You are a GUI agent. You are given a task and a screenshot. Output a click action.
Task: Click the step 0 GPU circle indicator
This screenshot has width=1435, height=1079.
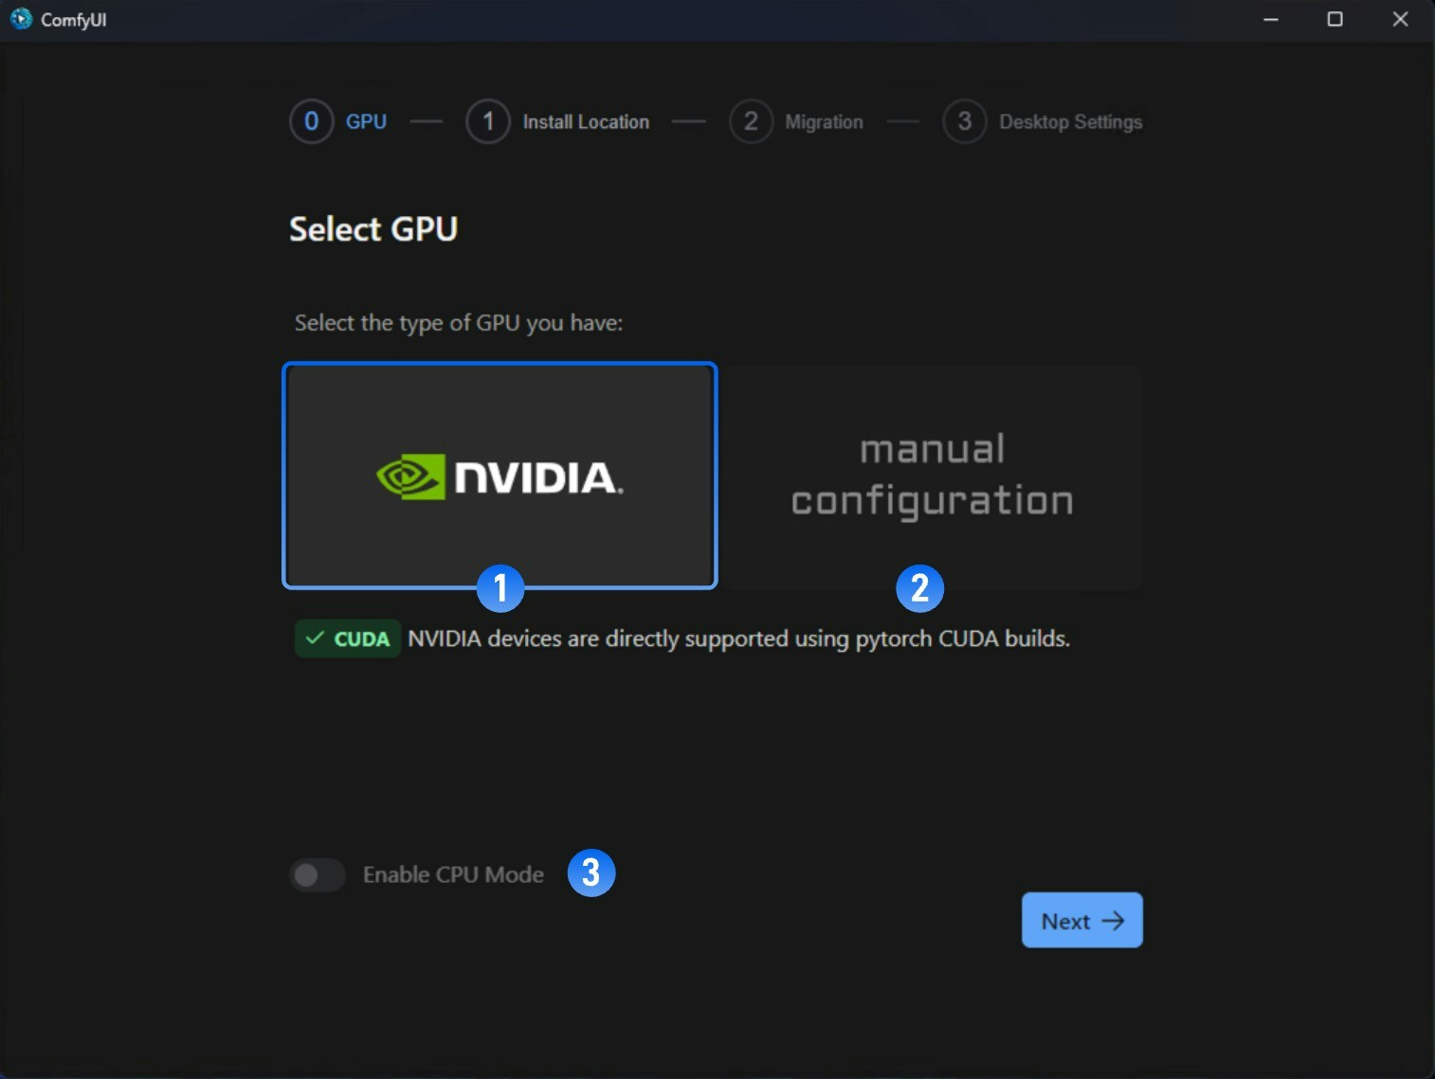pos(312,121)
